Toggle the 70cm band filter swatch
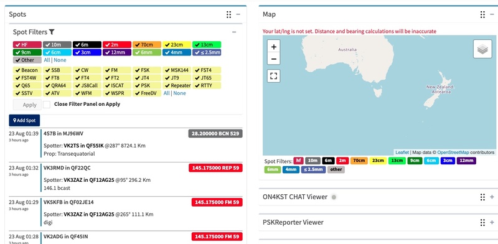Screen dimensions: 498x244 (x=147, y=45)
